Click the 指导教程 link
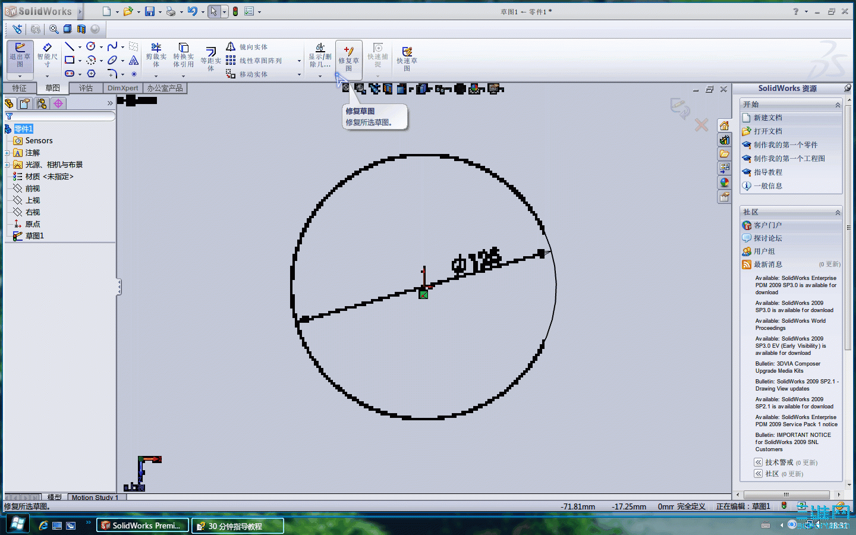The image size is (856, 535). 768,172
